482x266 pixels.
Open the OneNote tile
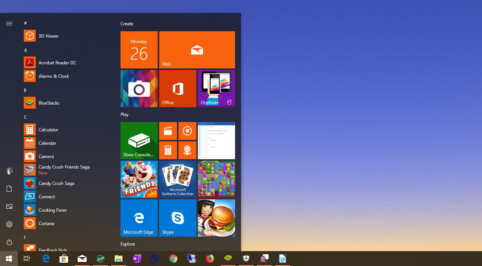pyautogui.click(x=216, y=89)
